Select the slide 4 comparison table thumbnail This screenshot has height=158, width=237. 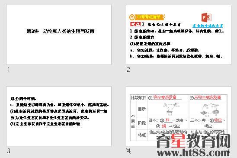pos(179,116)
